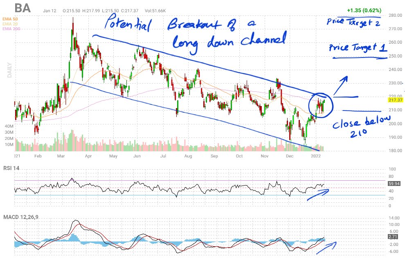
Task: Click the Aug month label
Action: click(188, 156)
